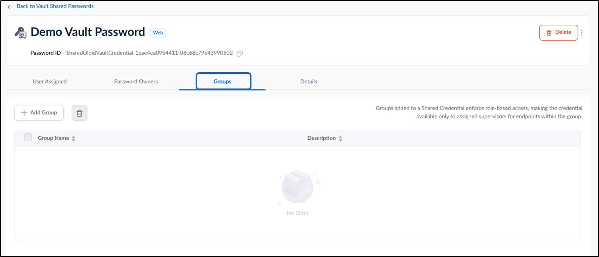Click the trash icon beside Add Group
This screenshot has width=599, height=257.
coord(79,113)
